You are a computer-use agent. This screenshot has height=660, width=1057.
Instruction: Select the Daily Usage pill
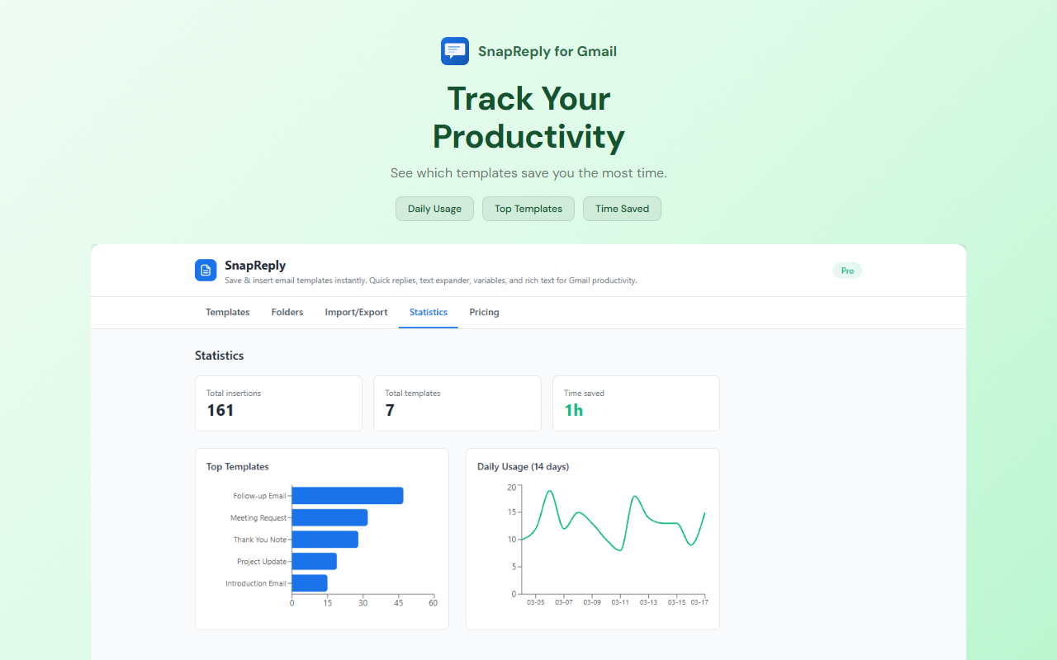tap(434, 209)
